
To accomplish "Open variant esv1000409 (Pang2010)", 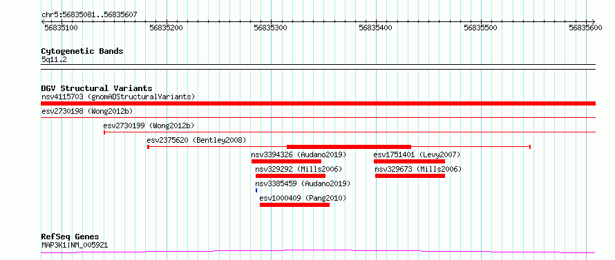I will (x=303, y=198).
